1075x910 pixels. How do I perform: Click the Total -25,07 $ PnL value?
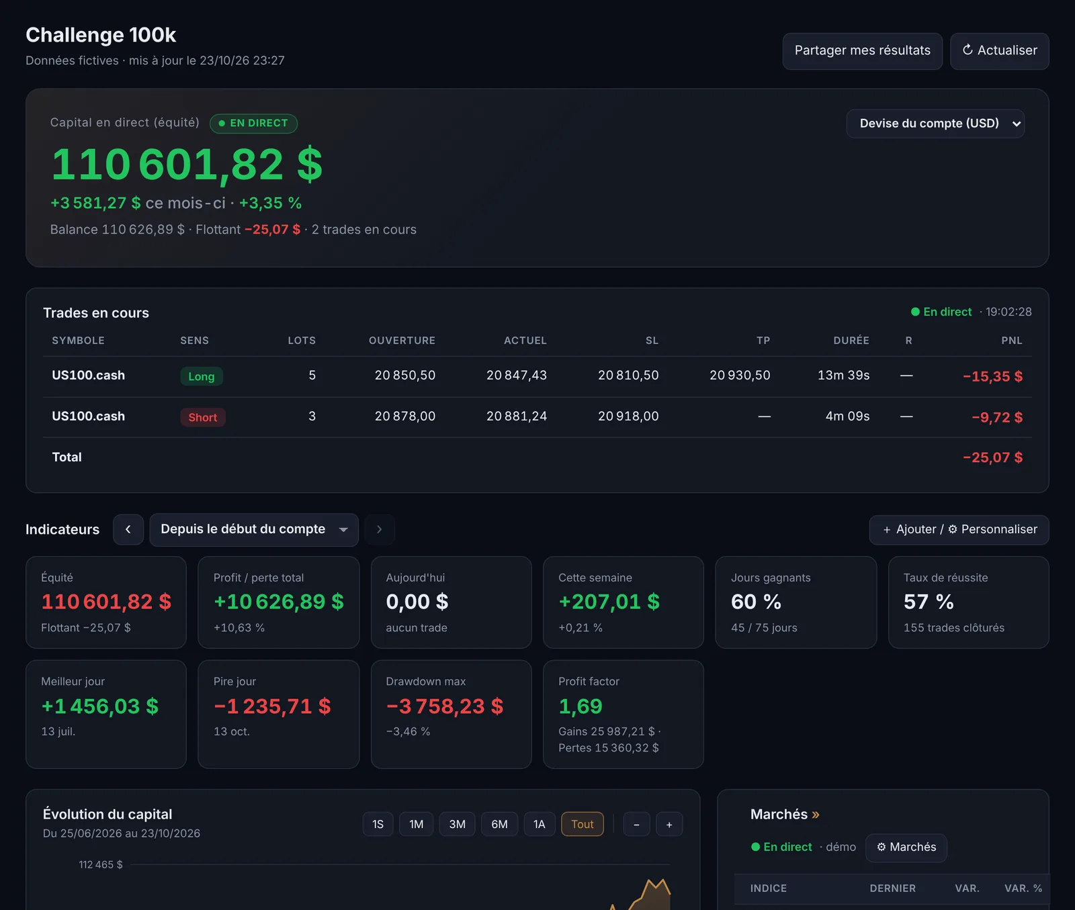pyautogui.click(x=992, y=458)
